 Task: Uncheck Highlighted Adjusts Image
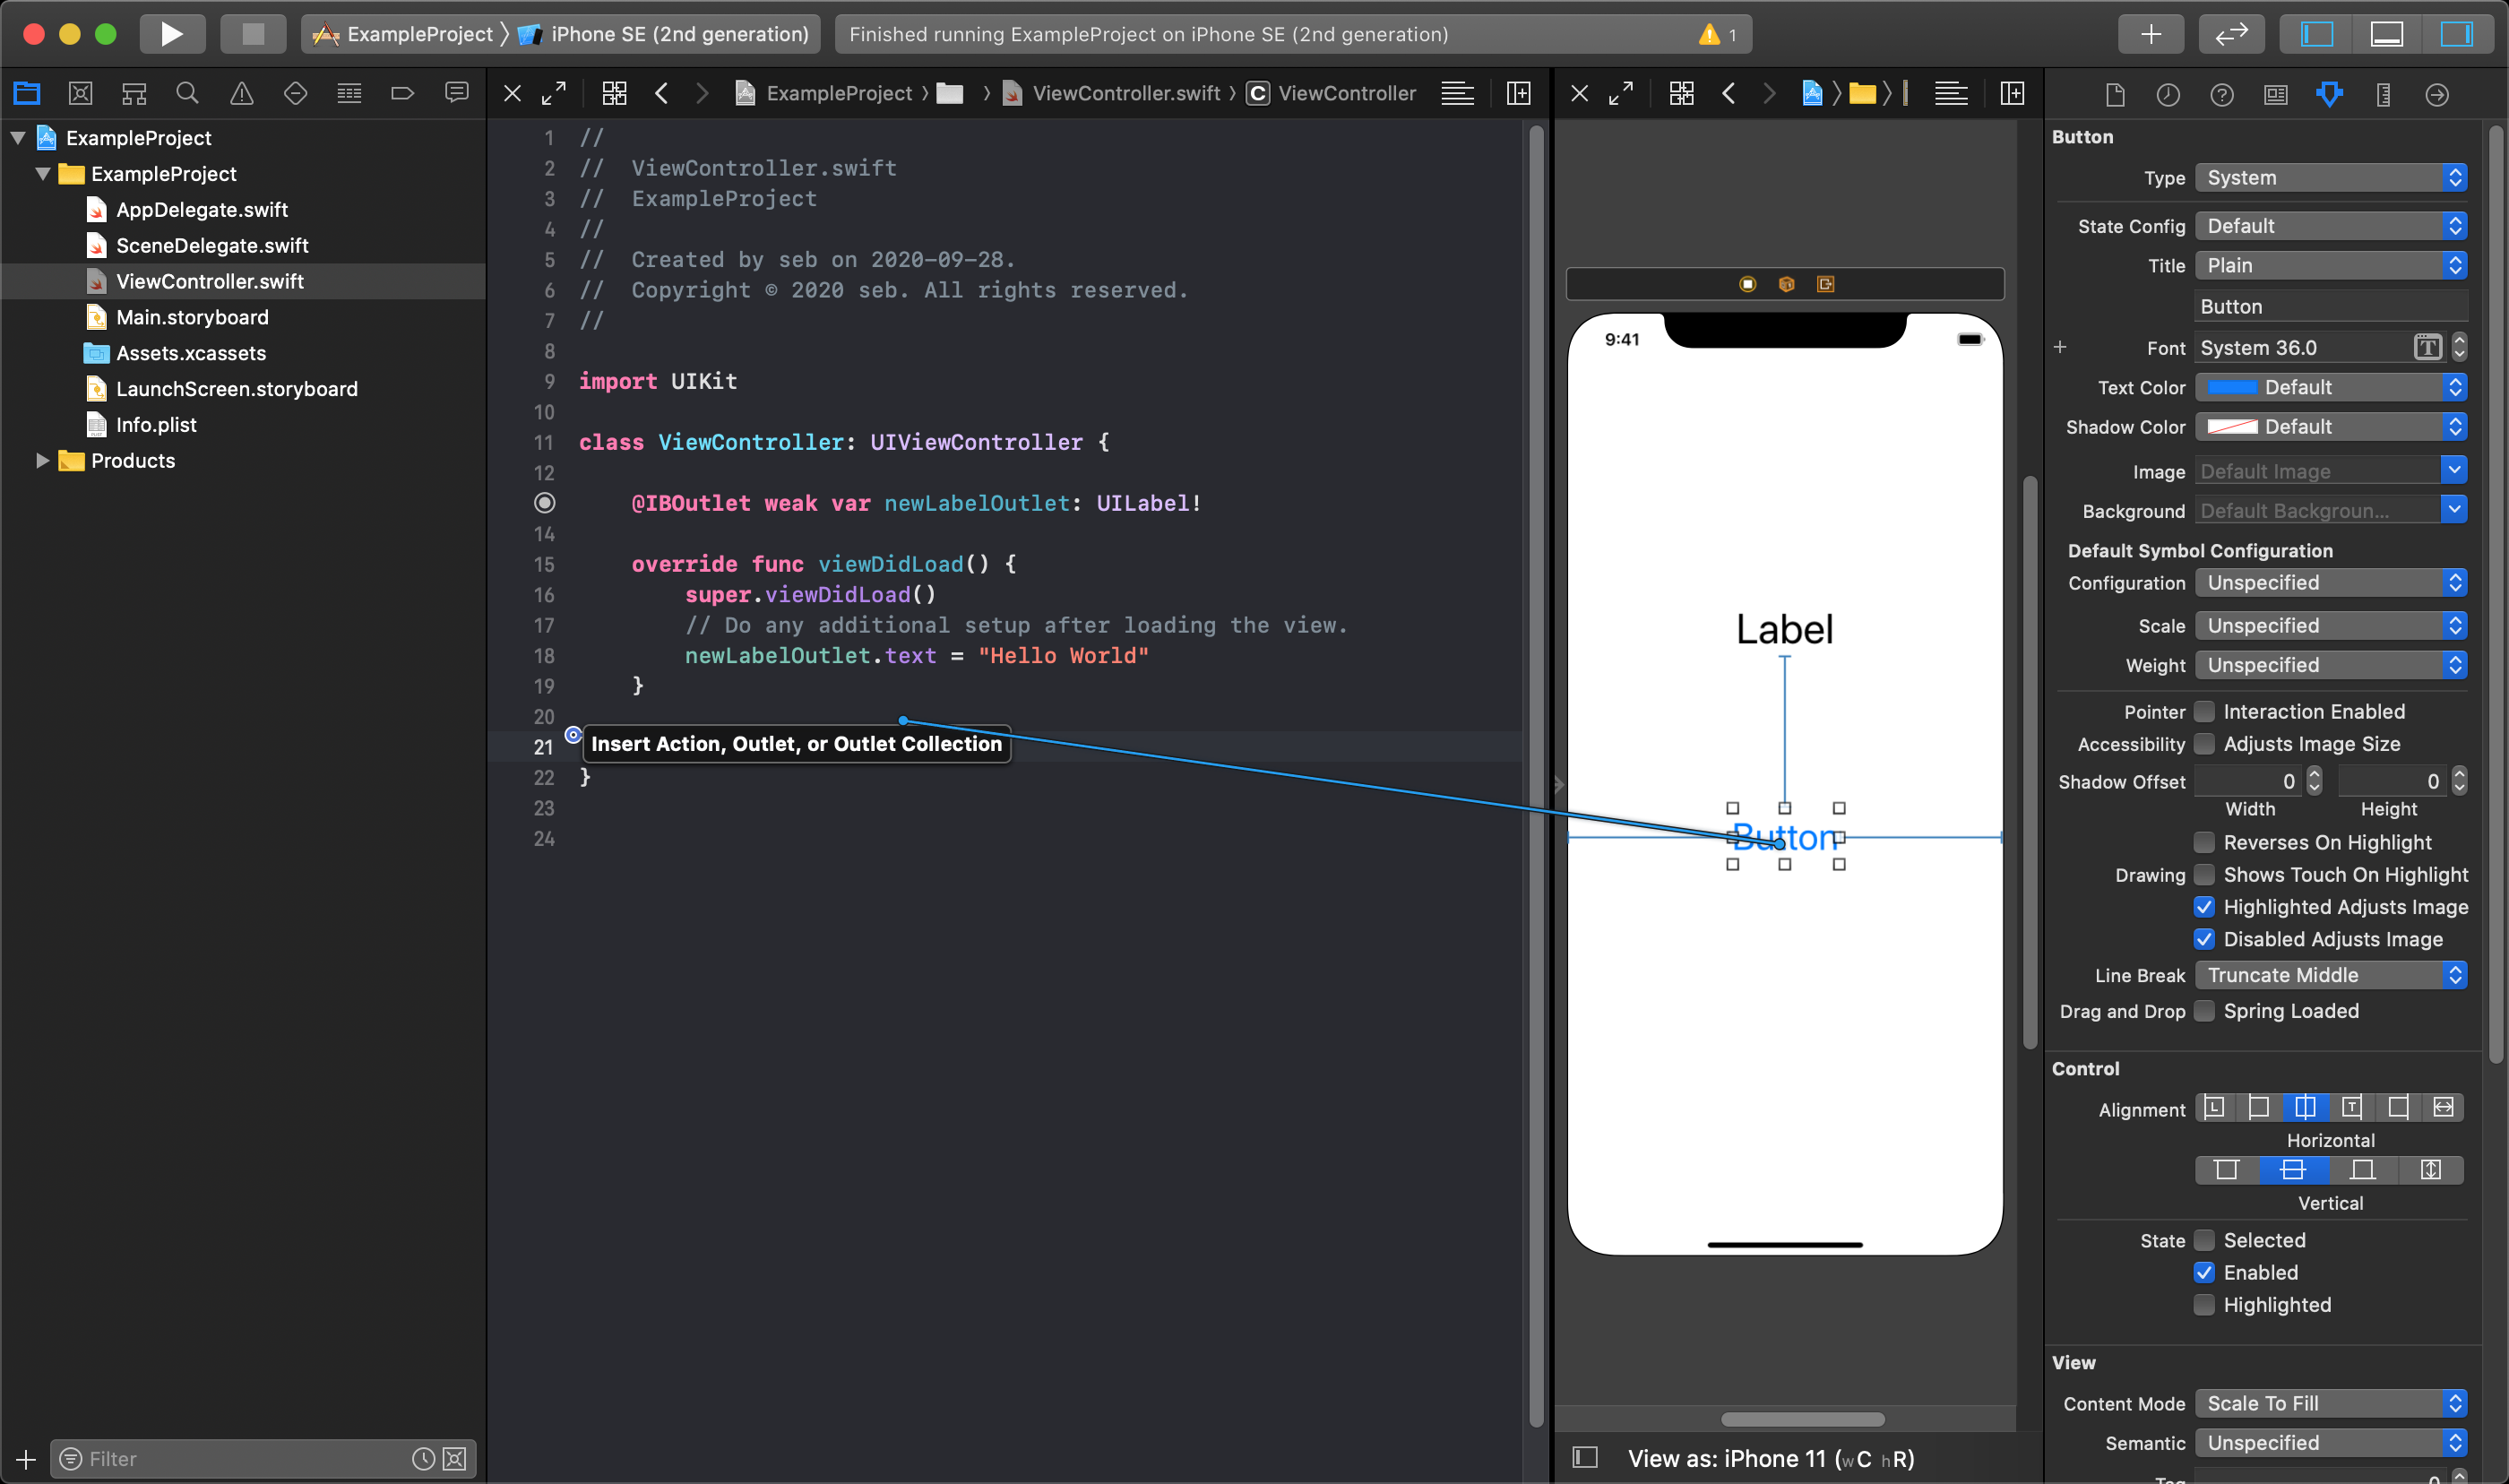click(2204, 907)
